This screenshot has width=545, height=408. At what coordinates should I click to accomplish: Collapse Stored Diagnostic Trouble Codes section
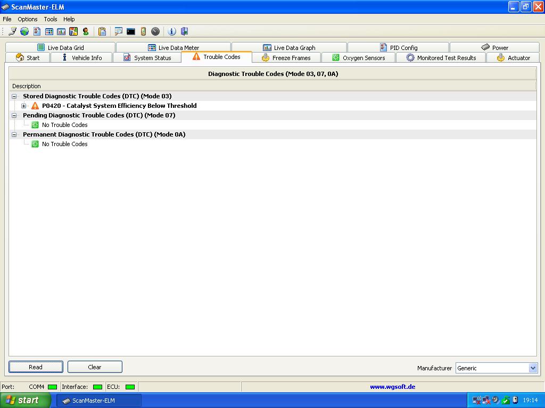click(14, 97)
